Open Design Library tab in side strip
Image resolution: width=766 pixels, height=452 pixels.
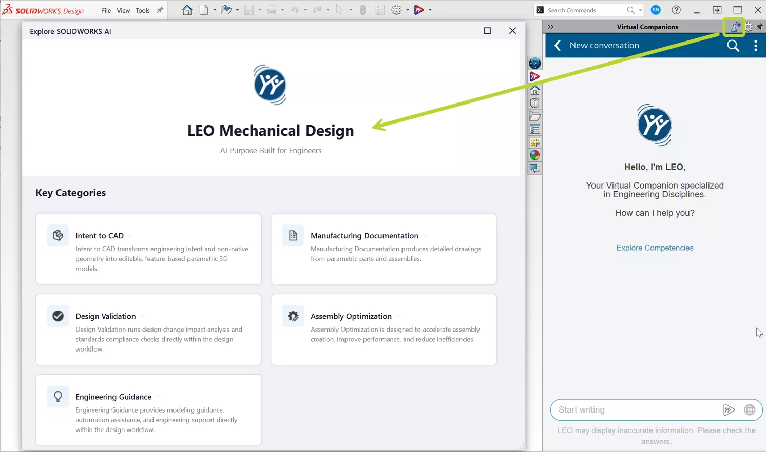click(534, 103)
